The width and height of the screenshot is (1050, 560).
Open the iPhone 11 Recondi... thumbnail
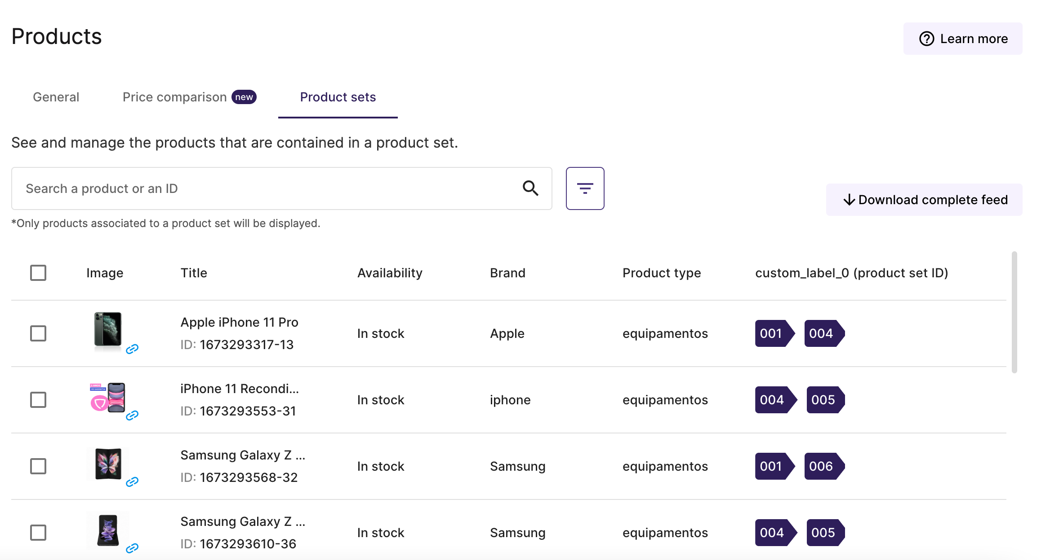click(x=108, y=397)
